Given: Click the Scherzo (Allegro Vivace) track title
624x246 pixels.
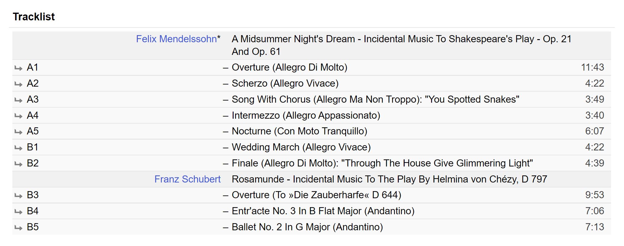Looking at the screenshot, I should (285, 84).
